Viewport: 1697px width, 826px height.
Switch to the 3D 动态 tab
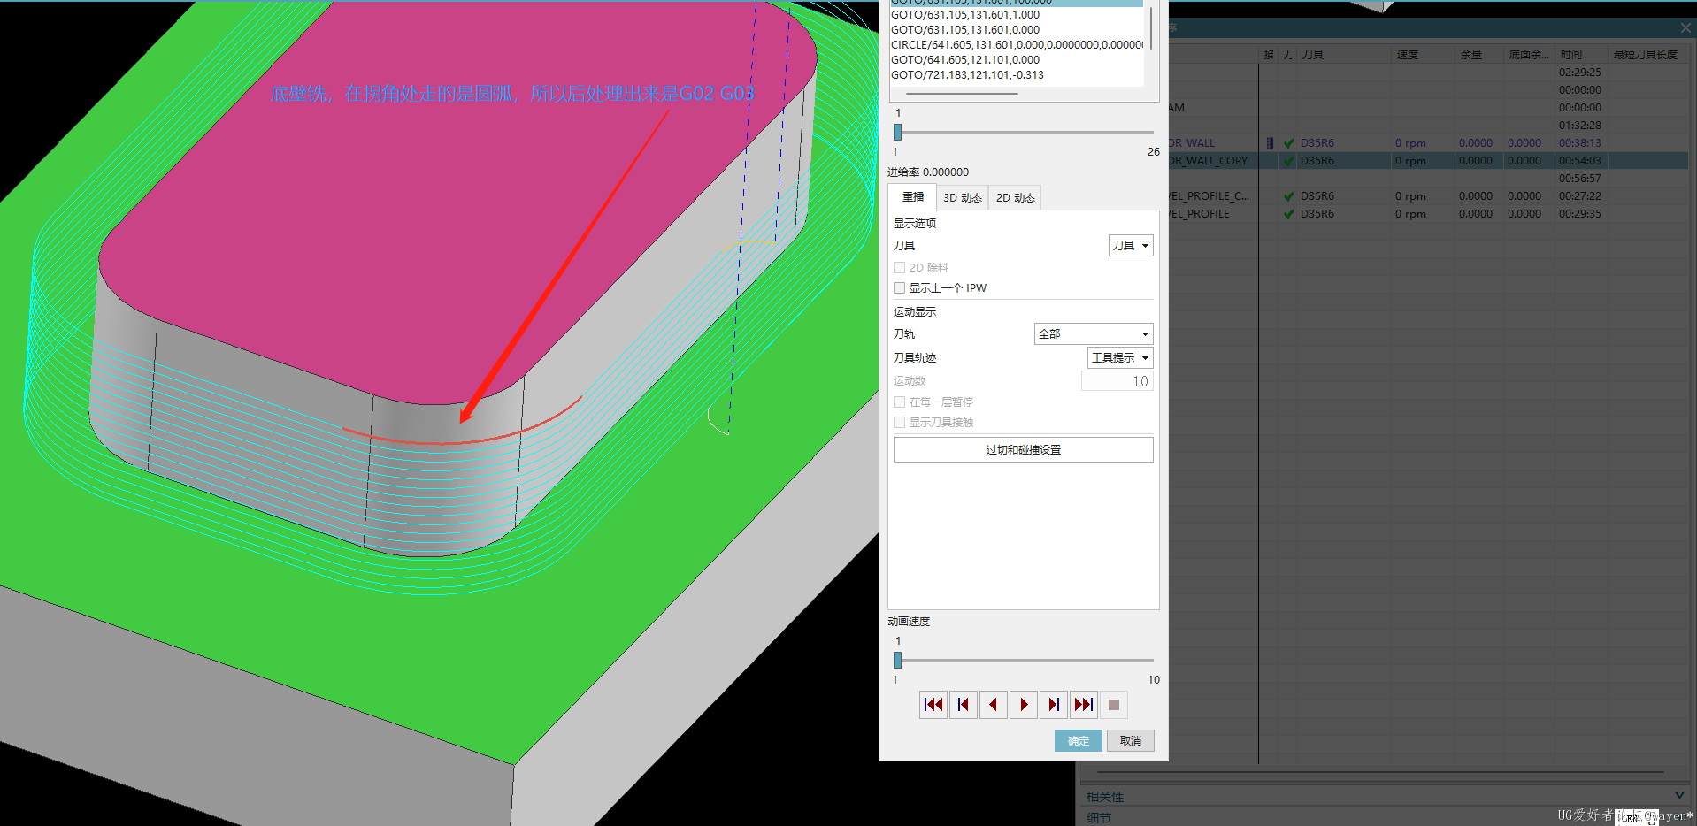963,197
